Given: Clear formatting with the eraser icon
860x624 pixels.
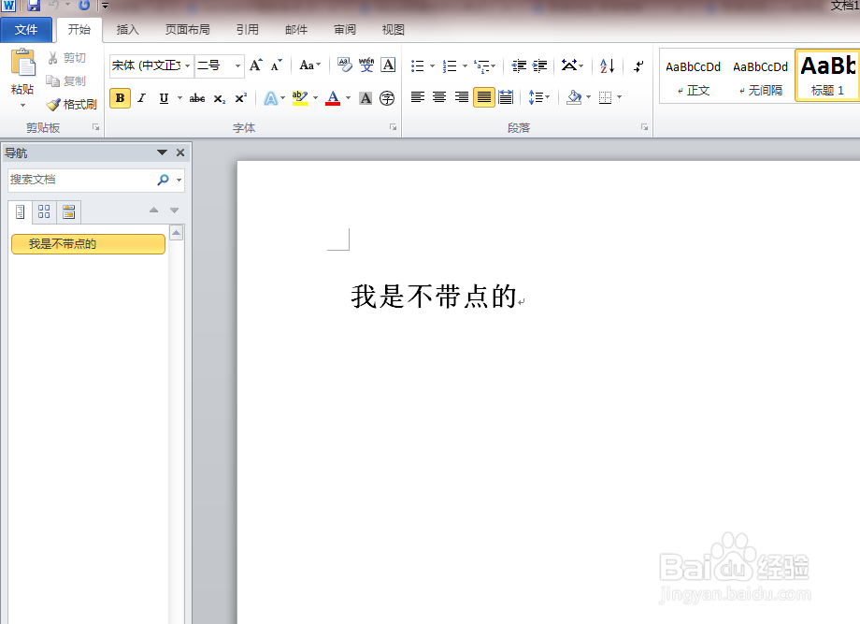Looking at the screenshot, I should click(347, 65).
